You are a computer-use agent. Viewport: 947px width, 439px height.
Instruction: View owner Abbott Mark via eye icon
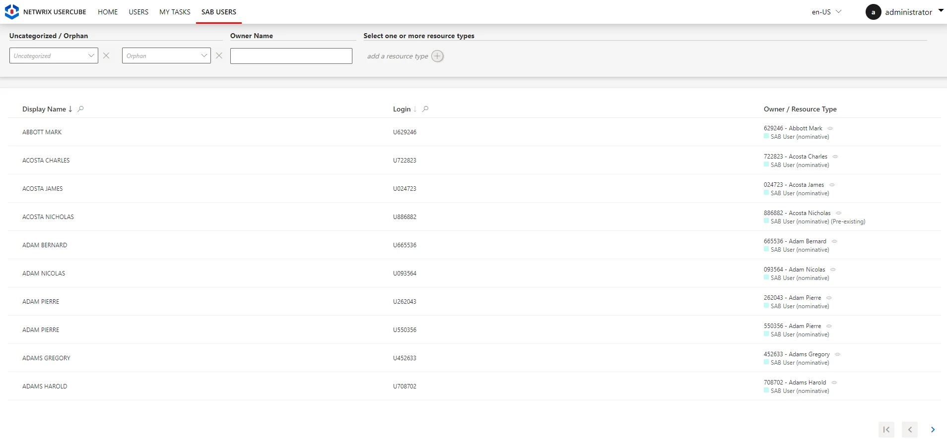pyautogui.click(x=830, y=128)
